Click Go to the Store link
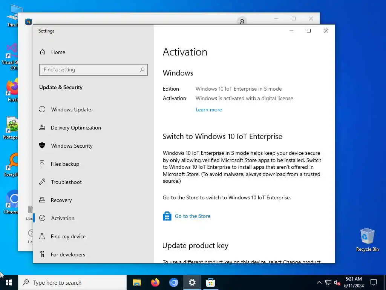Viewport: 386px width, 290px height. [193, 216]
